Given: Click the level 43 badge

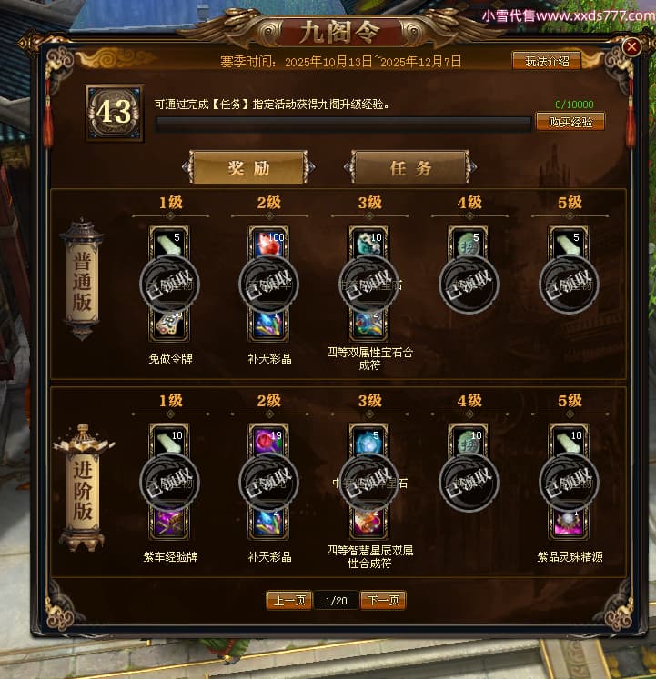Looking at the screenshot, I should [x=115, y=113].
